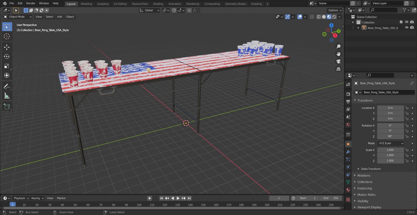The image size is (417, 215).
Task: Open the World properties tab
Action: tap(348, 124)
